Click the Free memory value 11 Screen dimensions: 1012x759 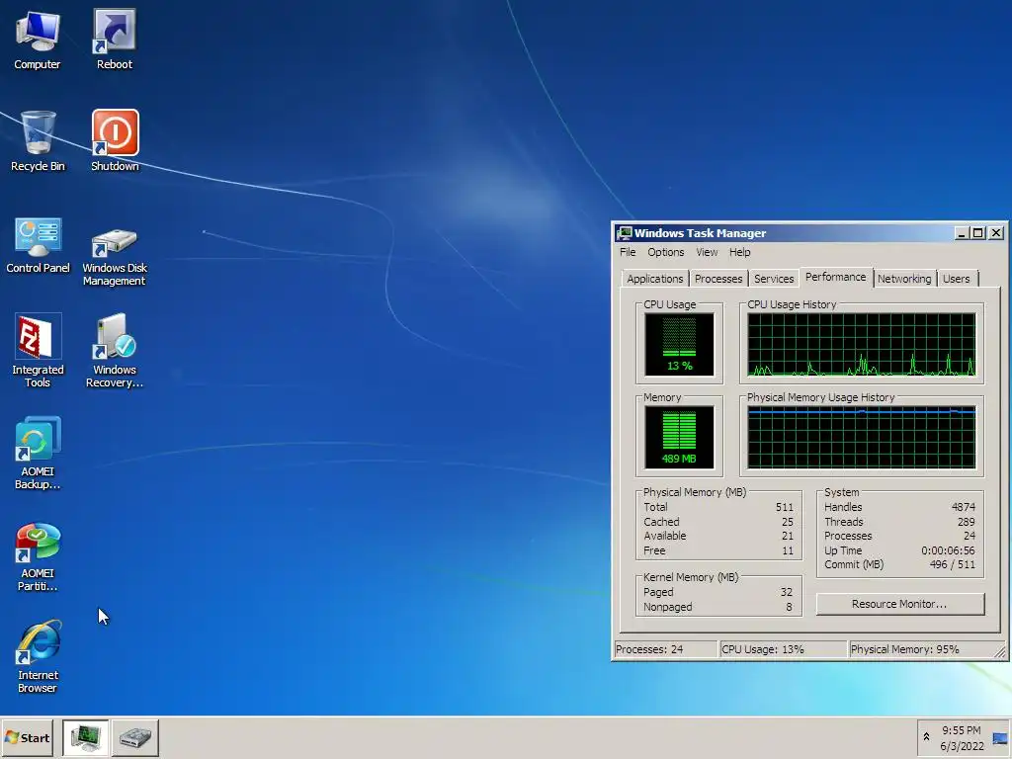[788, 550]
